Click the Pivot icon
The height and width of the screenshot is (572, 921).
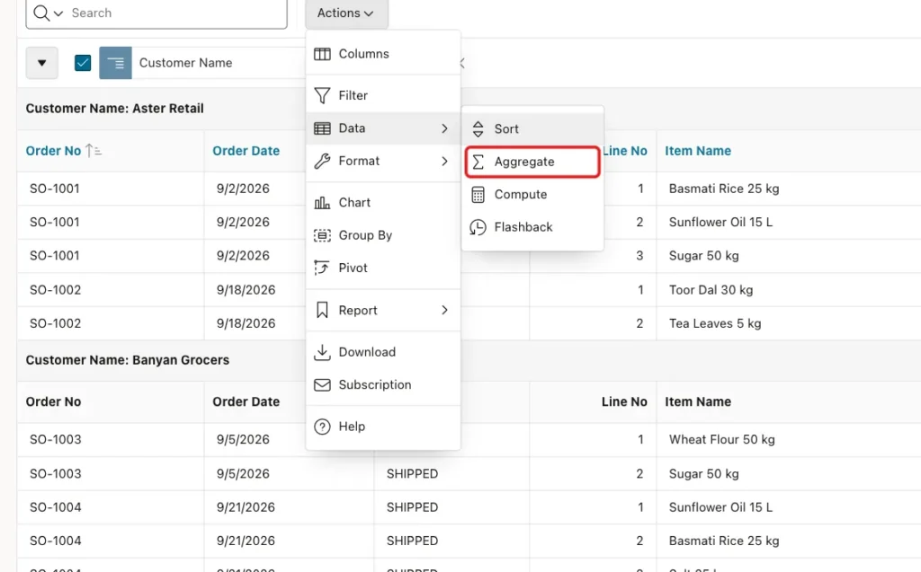tap(322, 268)
